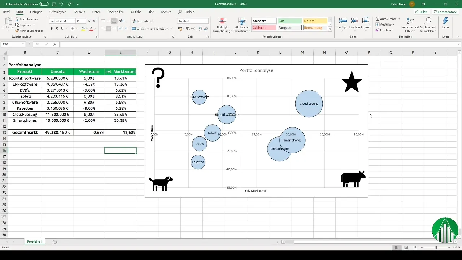Click the Format übertragen paintbrush icon

click(17, 31)
